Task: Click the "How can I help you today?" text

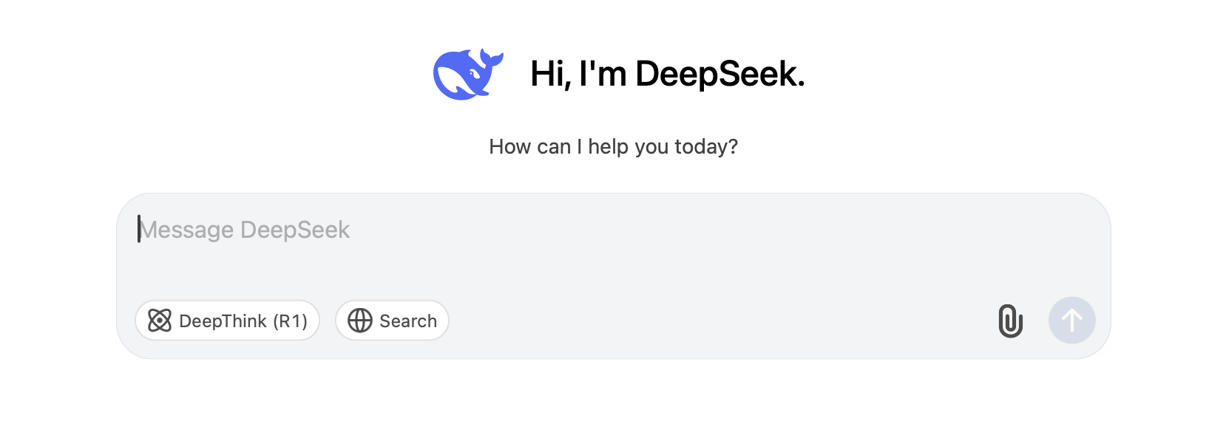Action: (x=613, y=147)
